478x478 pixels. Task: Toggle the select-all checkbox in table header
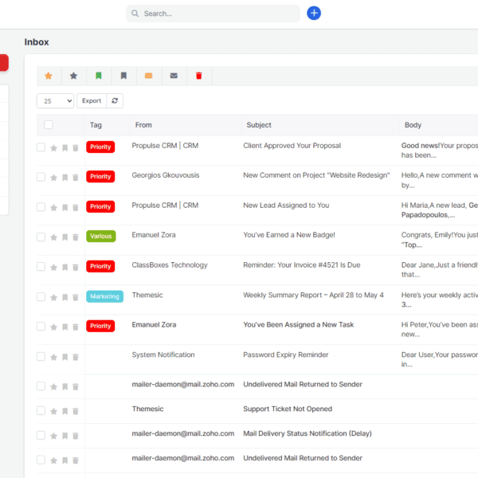(x=48, y=125)
